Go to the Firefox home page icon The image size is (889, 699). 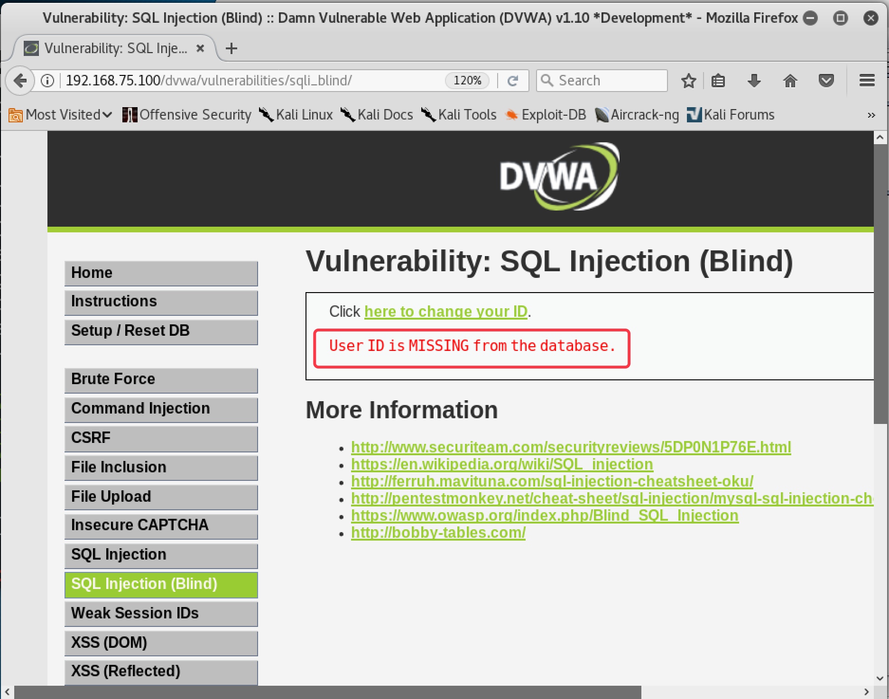coord(790,81)
